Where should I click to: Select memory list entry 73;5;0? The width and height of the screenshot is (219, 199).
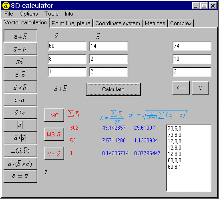pos(175,128)
